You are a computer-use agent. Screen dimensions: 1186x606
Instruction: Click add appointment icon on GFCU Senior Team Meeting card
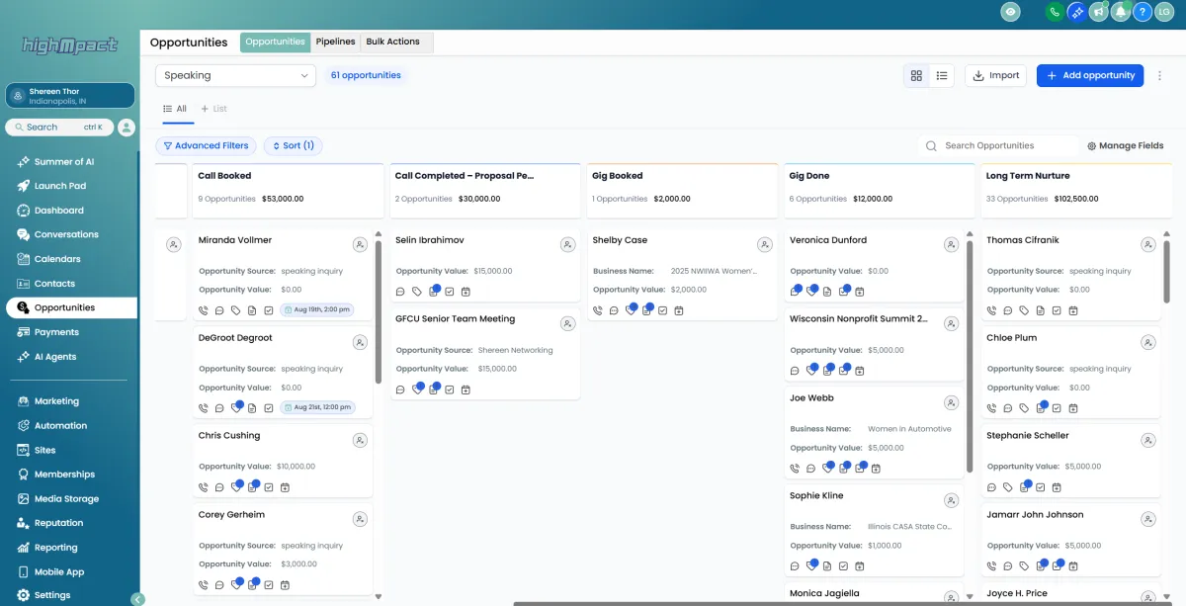click(466, 390)
